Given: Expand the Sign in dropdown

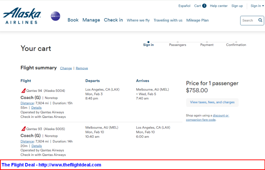Looking at the screenshot, I should point(257,6).
